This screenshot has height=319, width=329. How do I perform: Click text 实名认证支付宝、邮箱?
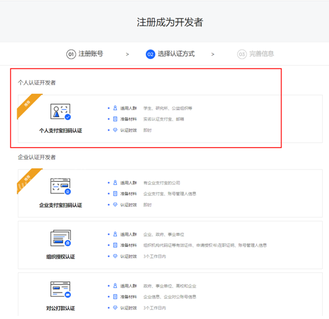click(x=164, y=119)
